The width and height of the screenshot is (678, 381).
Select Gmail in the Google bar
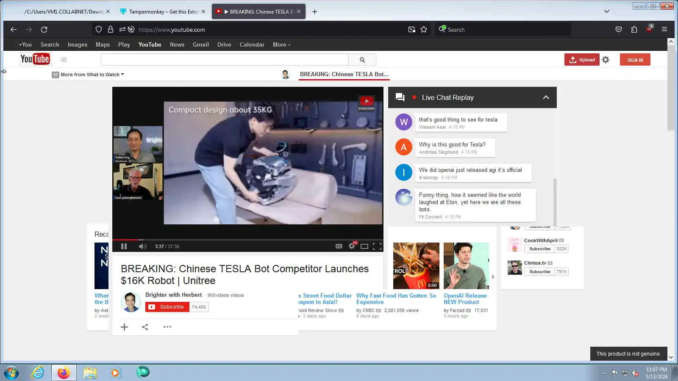coord(200,44)
